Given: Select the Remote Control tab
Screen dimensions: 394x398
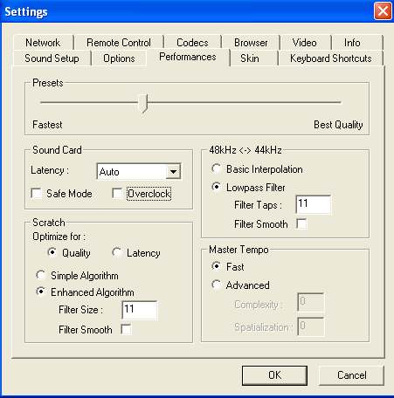Looking at the screenshot, I should 119,43.
